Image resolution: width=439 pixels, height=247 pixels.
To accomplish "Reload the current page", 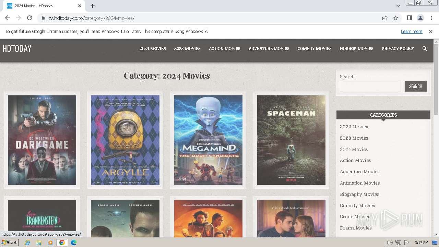I will tap(29, 18).
